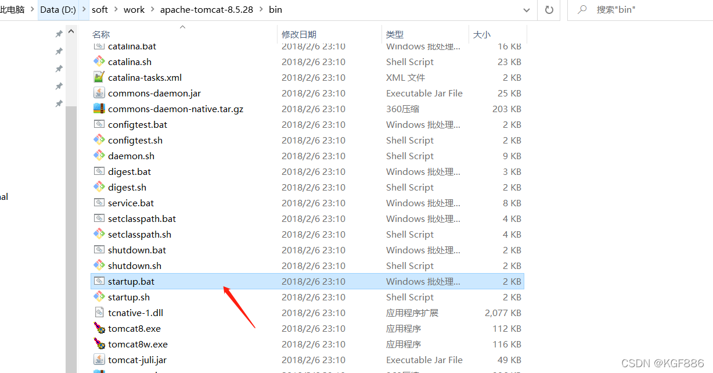Click the navigation pane scroll up arrow
Screen dimensions: 713x373
[71, 31]
